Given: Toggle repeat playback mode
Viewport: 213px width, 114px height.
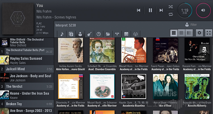Looking at the screenshot, I should point(171,14).
